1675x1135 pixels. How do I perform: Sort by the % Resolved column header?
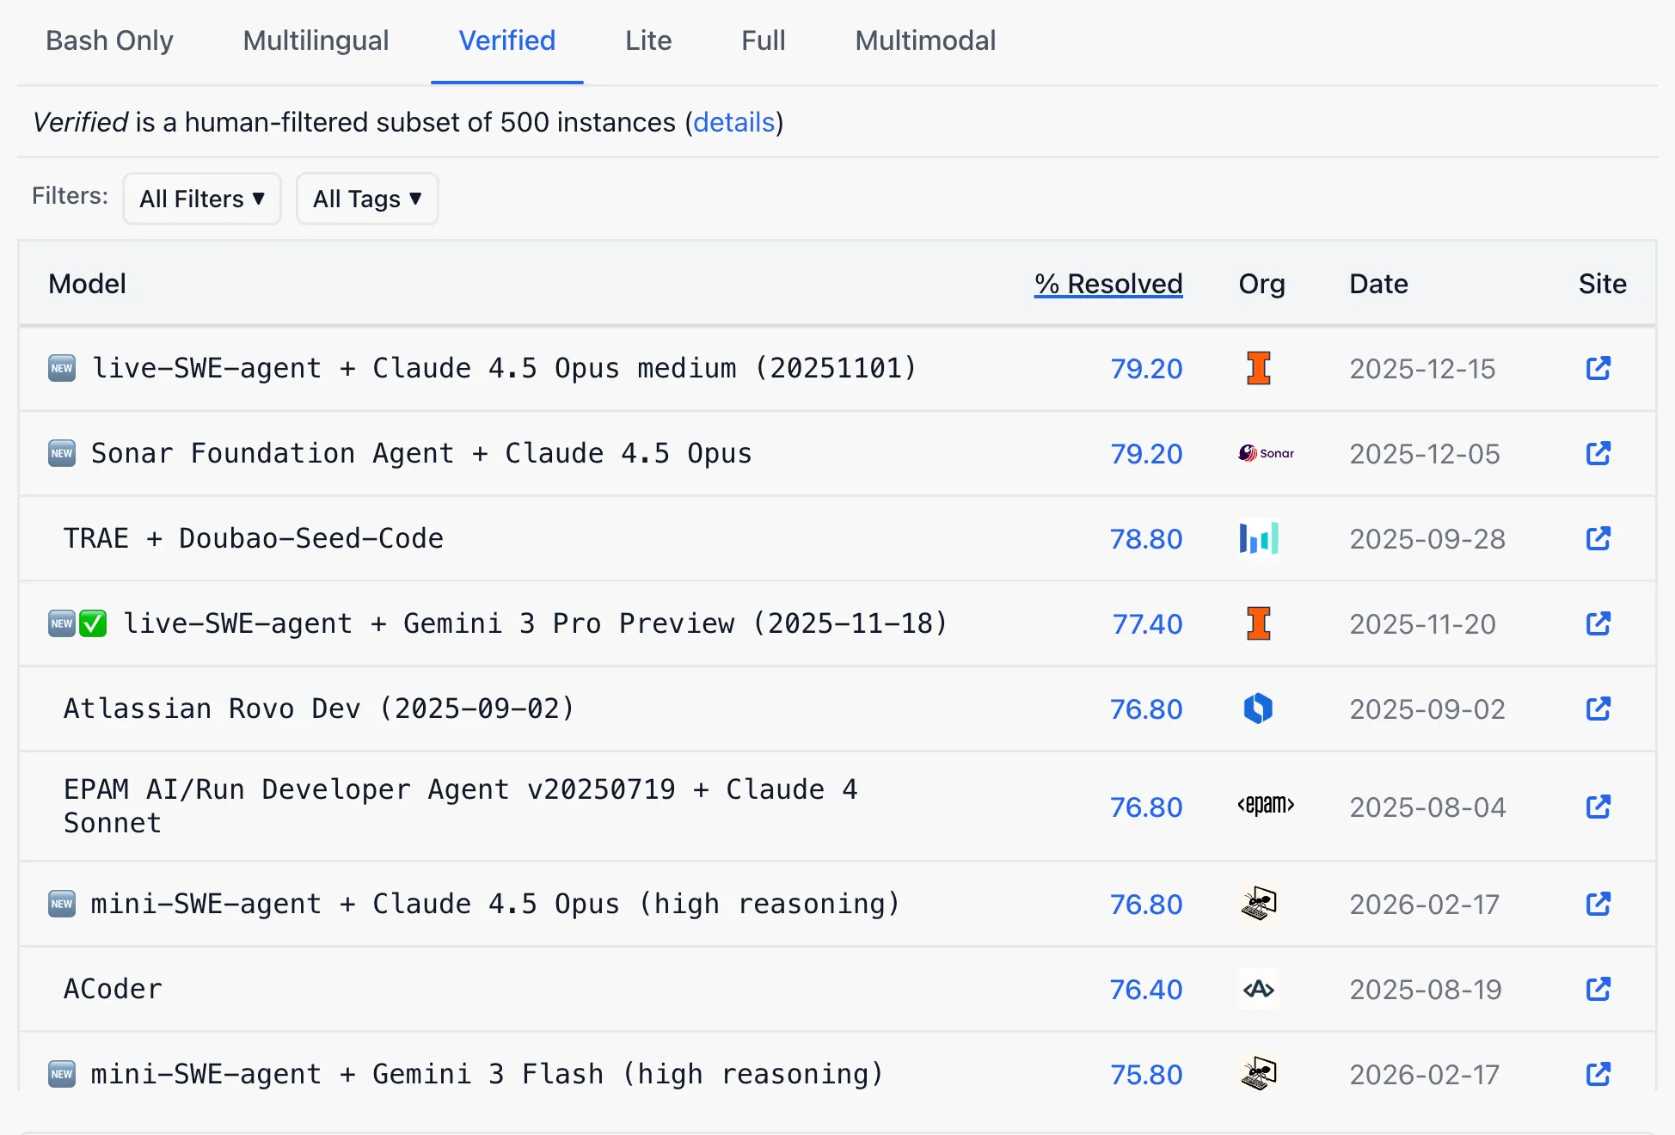(x=1107, y=284)
